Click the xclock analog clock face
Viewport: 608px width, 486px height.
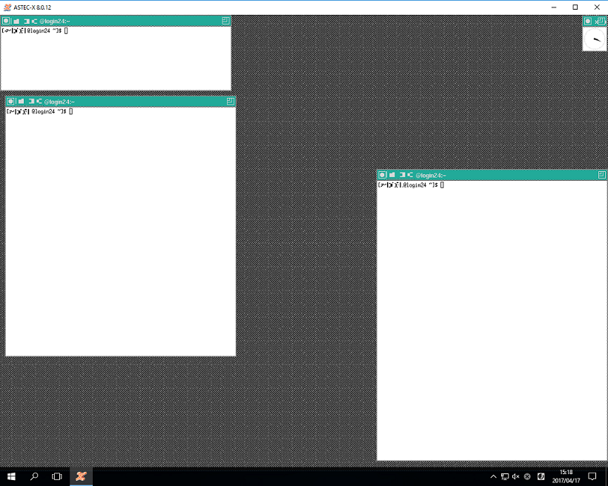tap(595, 39)
